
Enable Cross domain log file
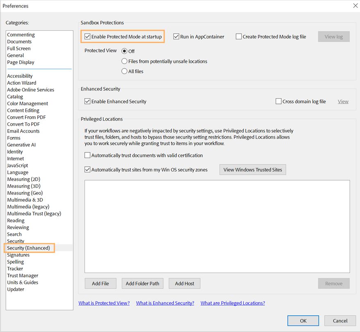click(278, 101)
